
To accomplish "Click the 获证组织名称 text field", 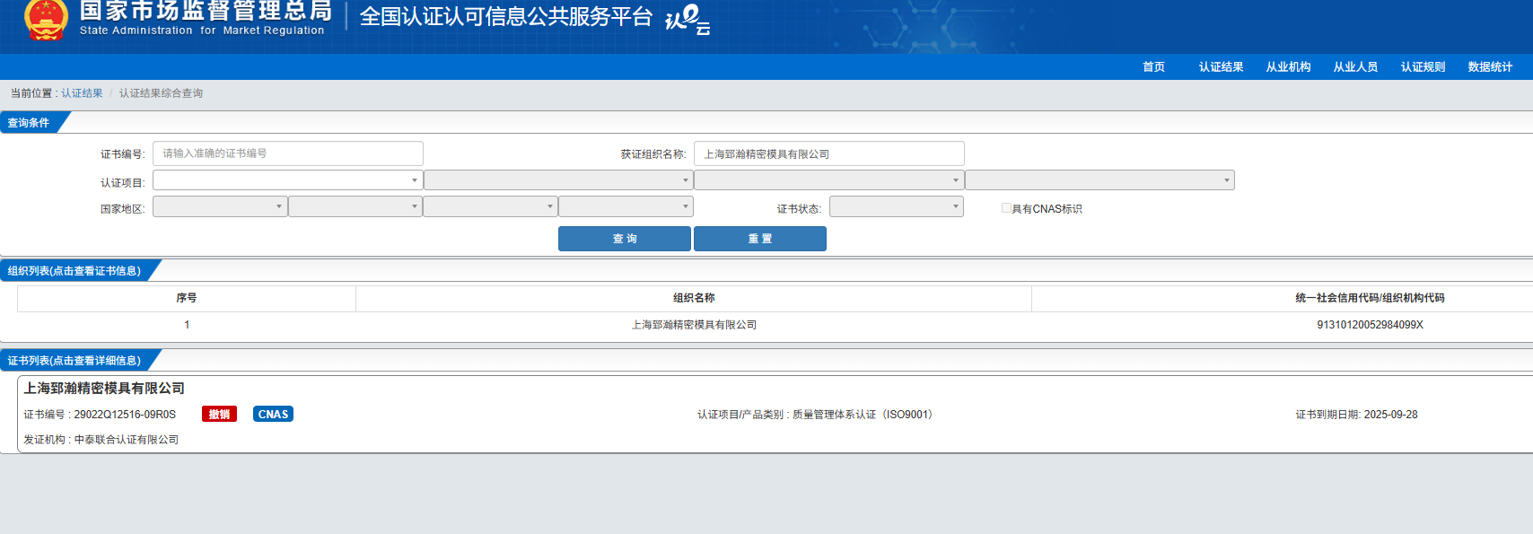I will 828,153.
